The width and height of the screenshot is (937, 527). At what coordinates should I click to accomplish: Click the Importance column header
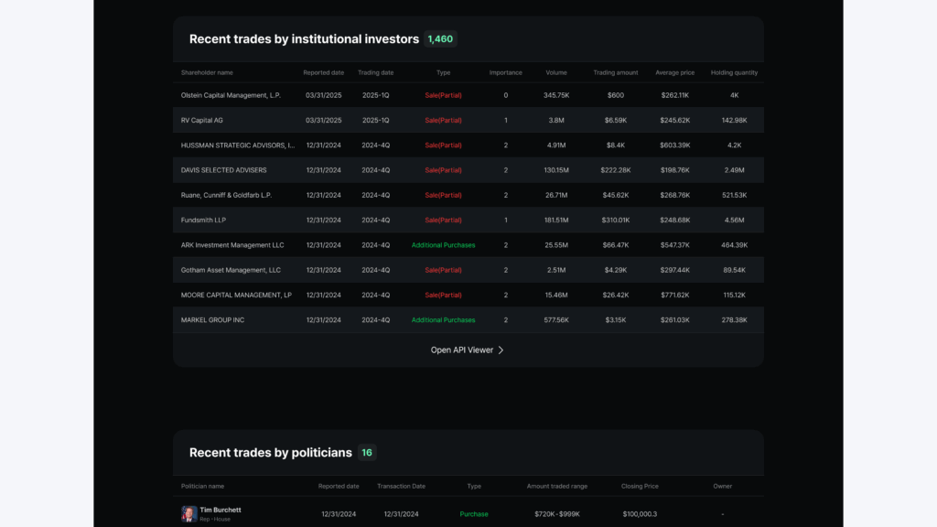point(505,72)
